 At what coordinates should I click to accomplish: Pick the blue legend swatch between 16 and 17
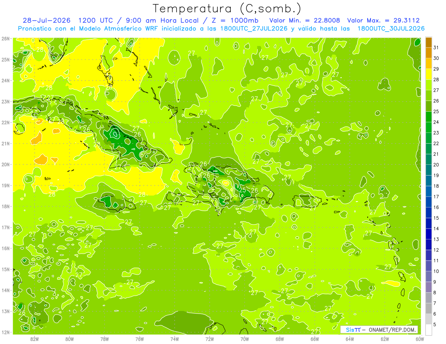click(x=429, y=202)
